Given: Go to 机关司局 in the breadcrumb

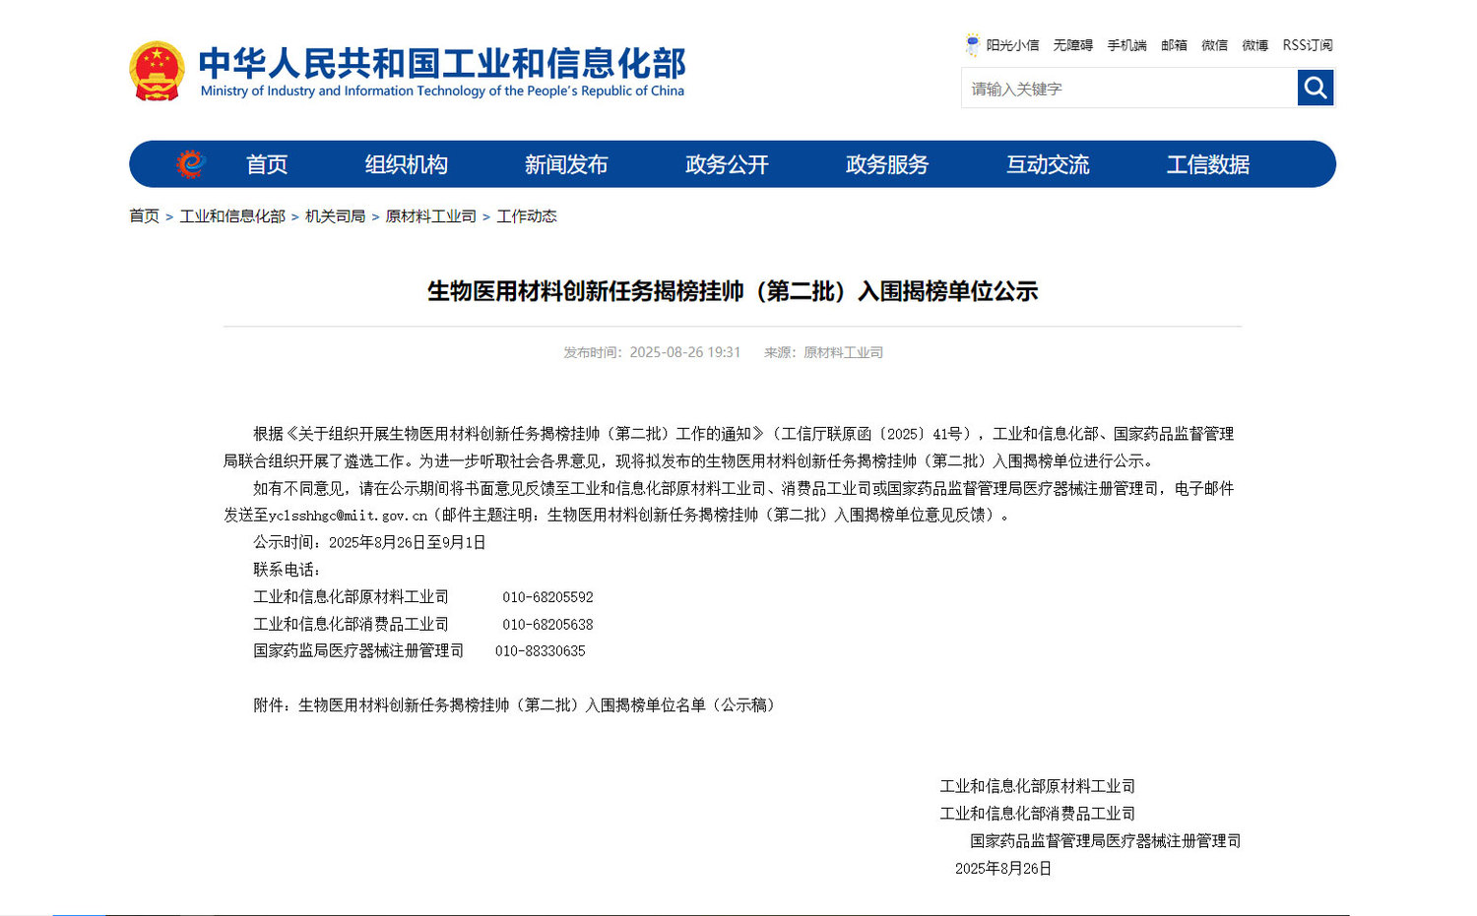Looking at the screenshot, I should 335,215.
